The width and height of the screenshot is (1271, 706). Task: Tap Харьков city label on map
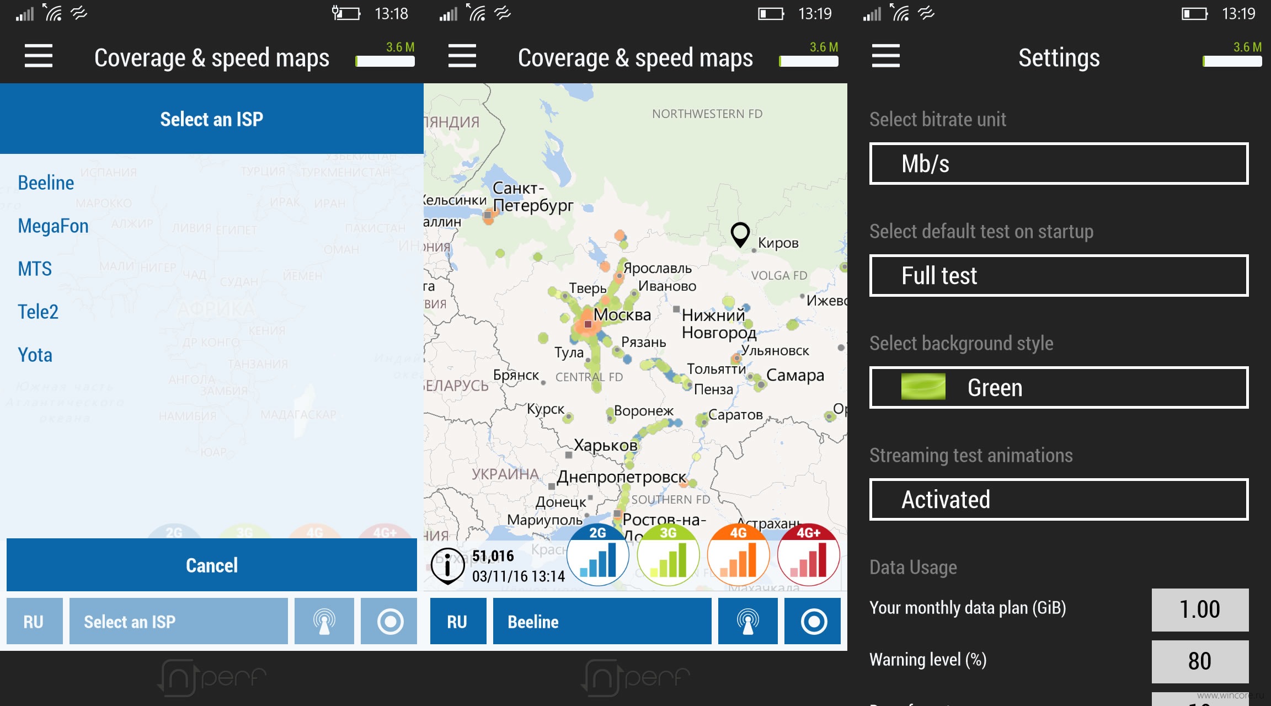click(x=605, y=445)
